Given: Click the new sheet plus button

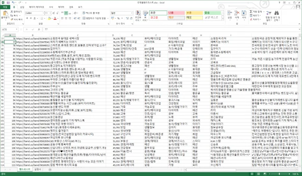Looking at the screenshot, I should [50, 169].
